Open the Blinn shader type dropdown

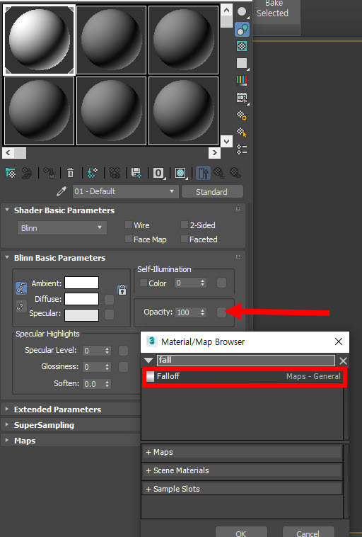click(x=62, y=227)
